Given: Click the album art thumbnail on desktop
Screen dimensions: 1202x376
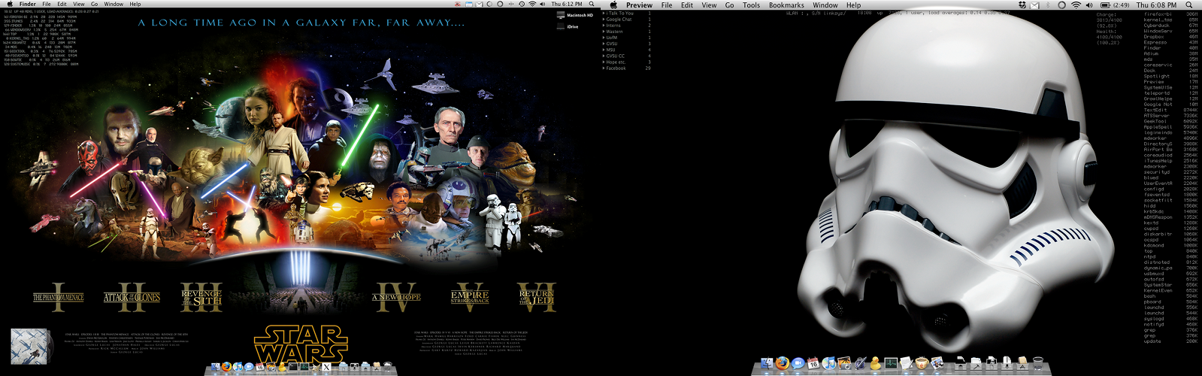Looking at the screenshot, I should coord(30,346).
